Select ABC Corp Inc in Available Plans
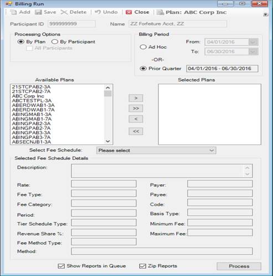The height and width of the screenshot is (276, 273). (28, 96)
